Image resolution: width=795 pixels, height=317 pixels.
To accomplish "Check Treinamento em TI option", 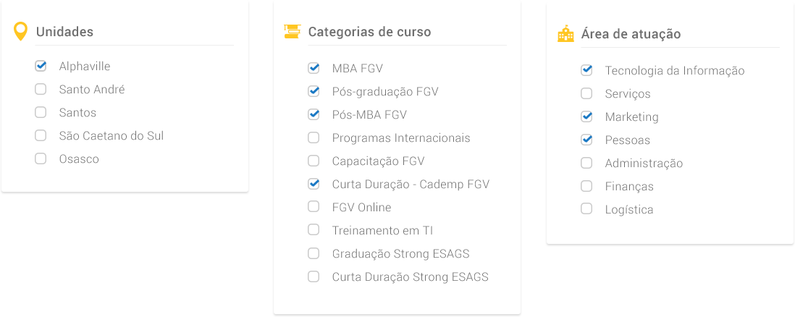I will [x=314, y=230].
